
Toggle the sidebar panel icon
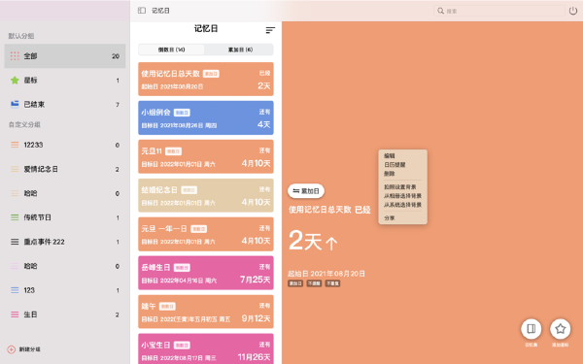pyautogui.click(x=142, y=11)
